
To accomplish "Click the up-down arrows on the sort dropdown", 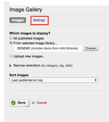I will coord(96,80).
